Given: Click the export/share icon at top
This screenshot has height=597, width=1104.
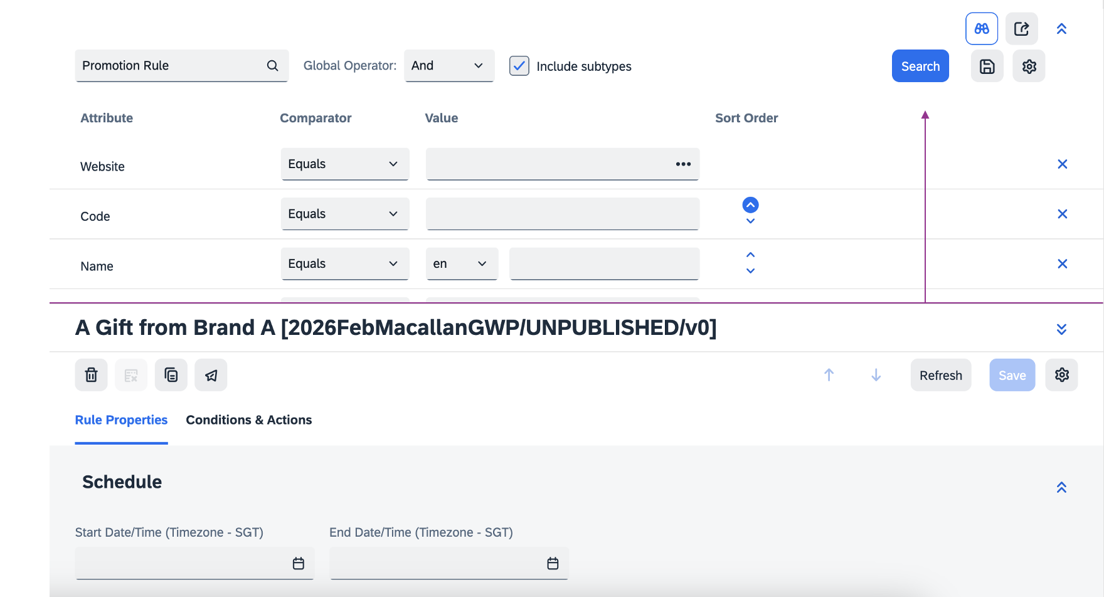Looking at the screenshot, I should [x=1021, y=29].
